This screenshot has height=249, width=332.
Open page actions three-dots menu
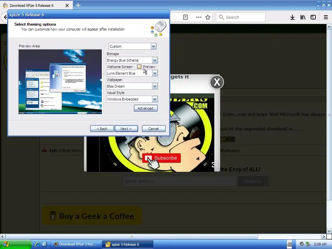[x=199, y=17]
